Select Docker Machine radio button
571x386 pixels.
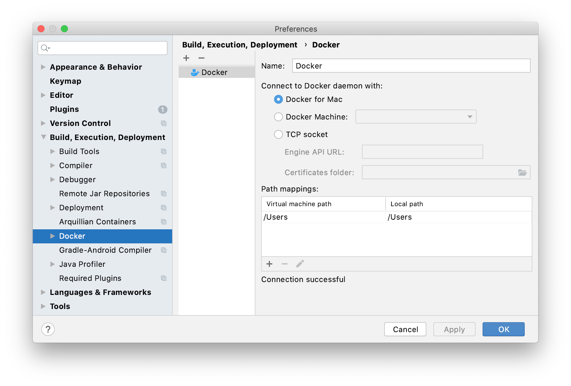[x=277, y=116]
